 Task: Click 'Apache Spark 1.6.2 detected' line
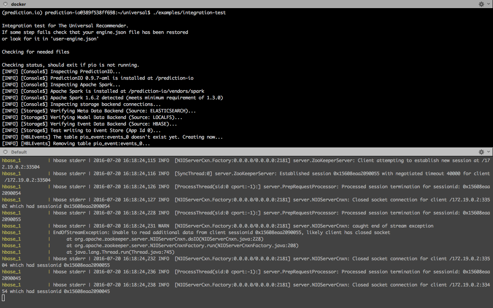point(112,98)
